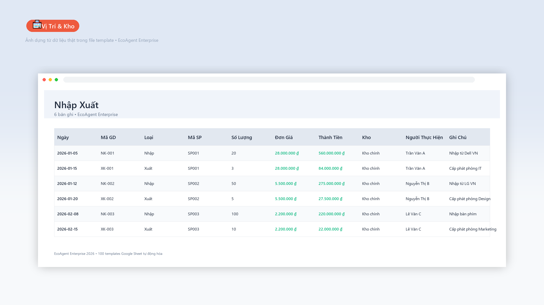Click the Người Thực Hiện column header

[x=424, y=138]
